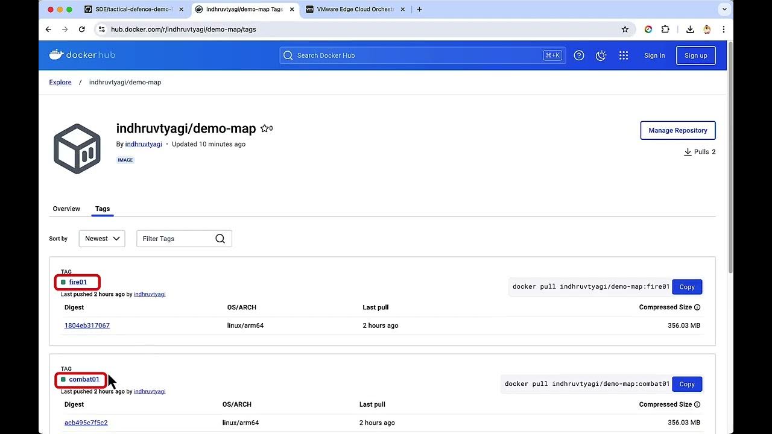
Task: Expand the tab search chevron
Action: coord(724,9)
